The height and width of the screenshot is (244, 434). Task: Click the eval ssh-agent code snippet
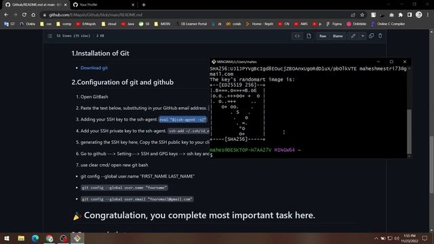click(x=182, y=119)
